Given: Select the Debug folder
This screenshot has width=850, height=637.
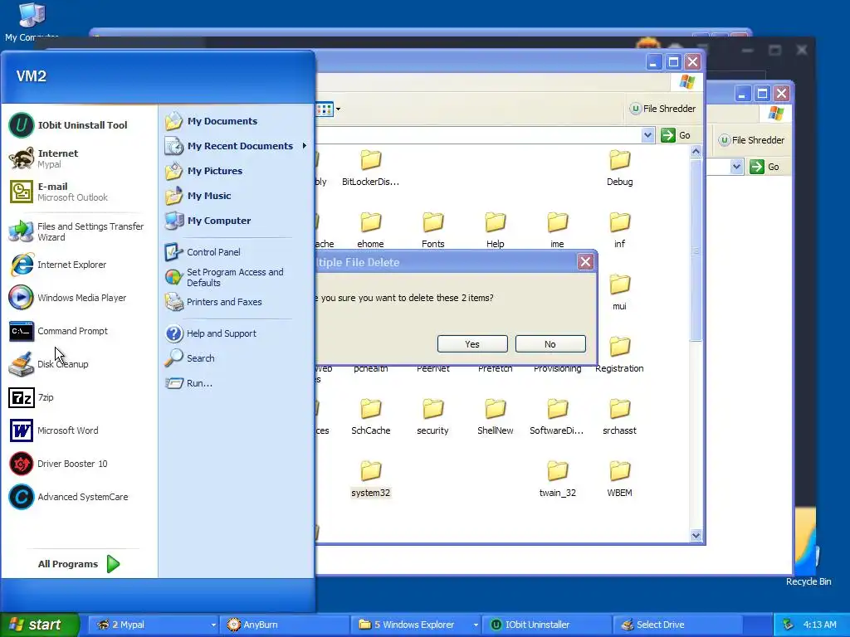Looking at the screenshot, I should tap(619, 168).
